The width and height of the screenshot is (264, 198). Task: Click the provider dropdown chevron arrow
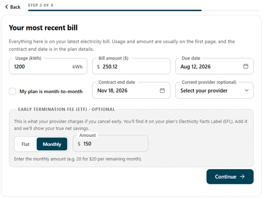coord(247,91)
